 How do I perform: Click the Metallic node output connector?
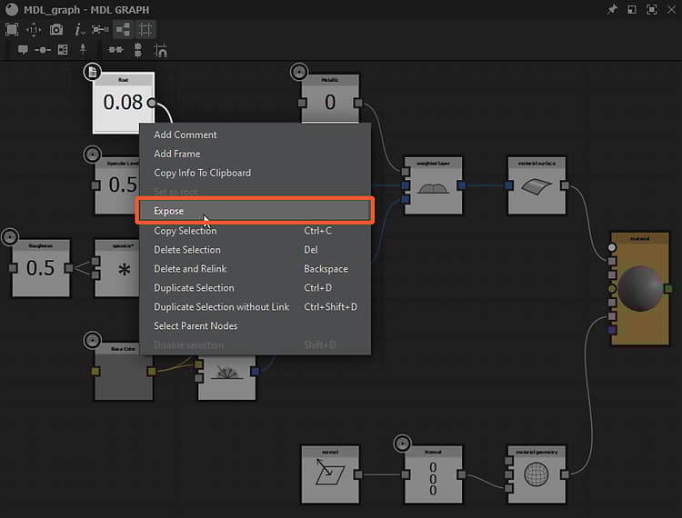point(358,103)
